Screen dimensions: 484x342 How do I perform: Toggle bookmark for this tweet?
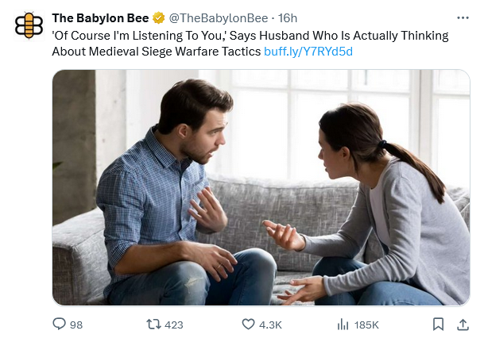(438, 324)
